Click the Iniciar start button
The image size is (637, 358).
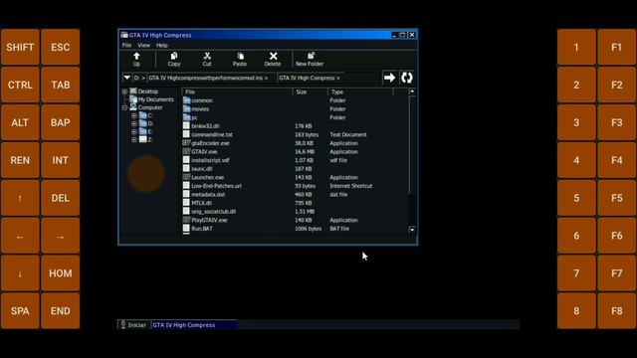tap(133, 325)
